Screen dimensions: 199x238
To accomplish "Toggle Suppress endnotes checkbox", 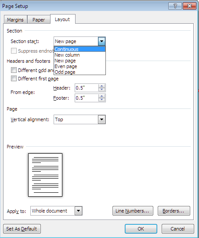I will pos(14,51).
